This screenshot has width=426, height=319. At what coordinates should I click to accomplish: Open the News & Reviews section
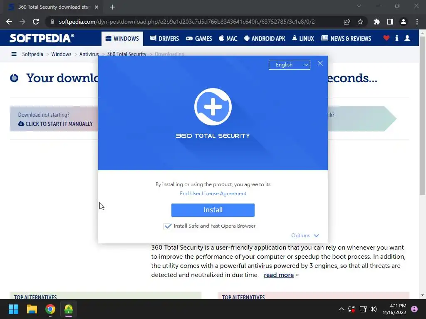point(346,39)
